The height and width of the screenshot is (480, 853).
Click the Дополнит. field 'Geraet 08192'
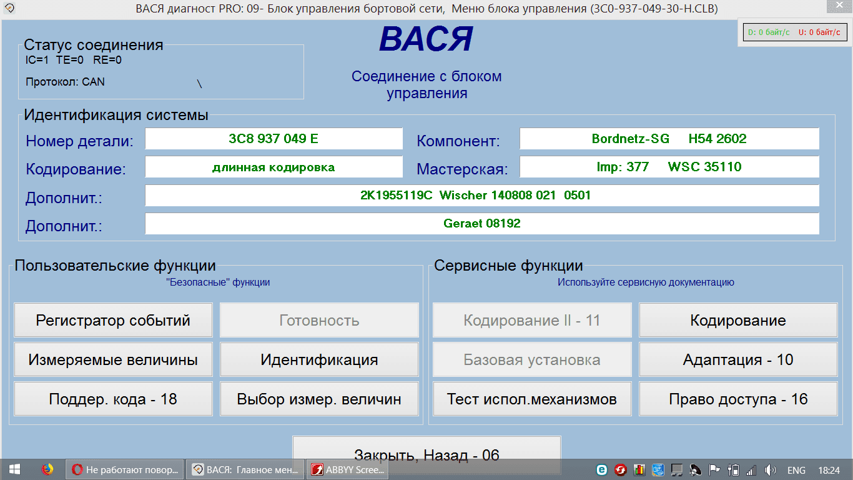482,223
